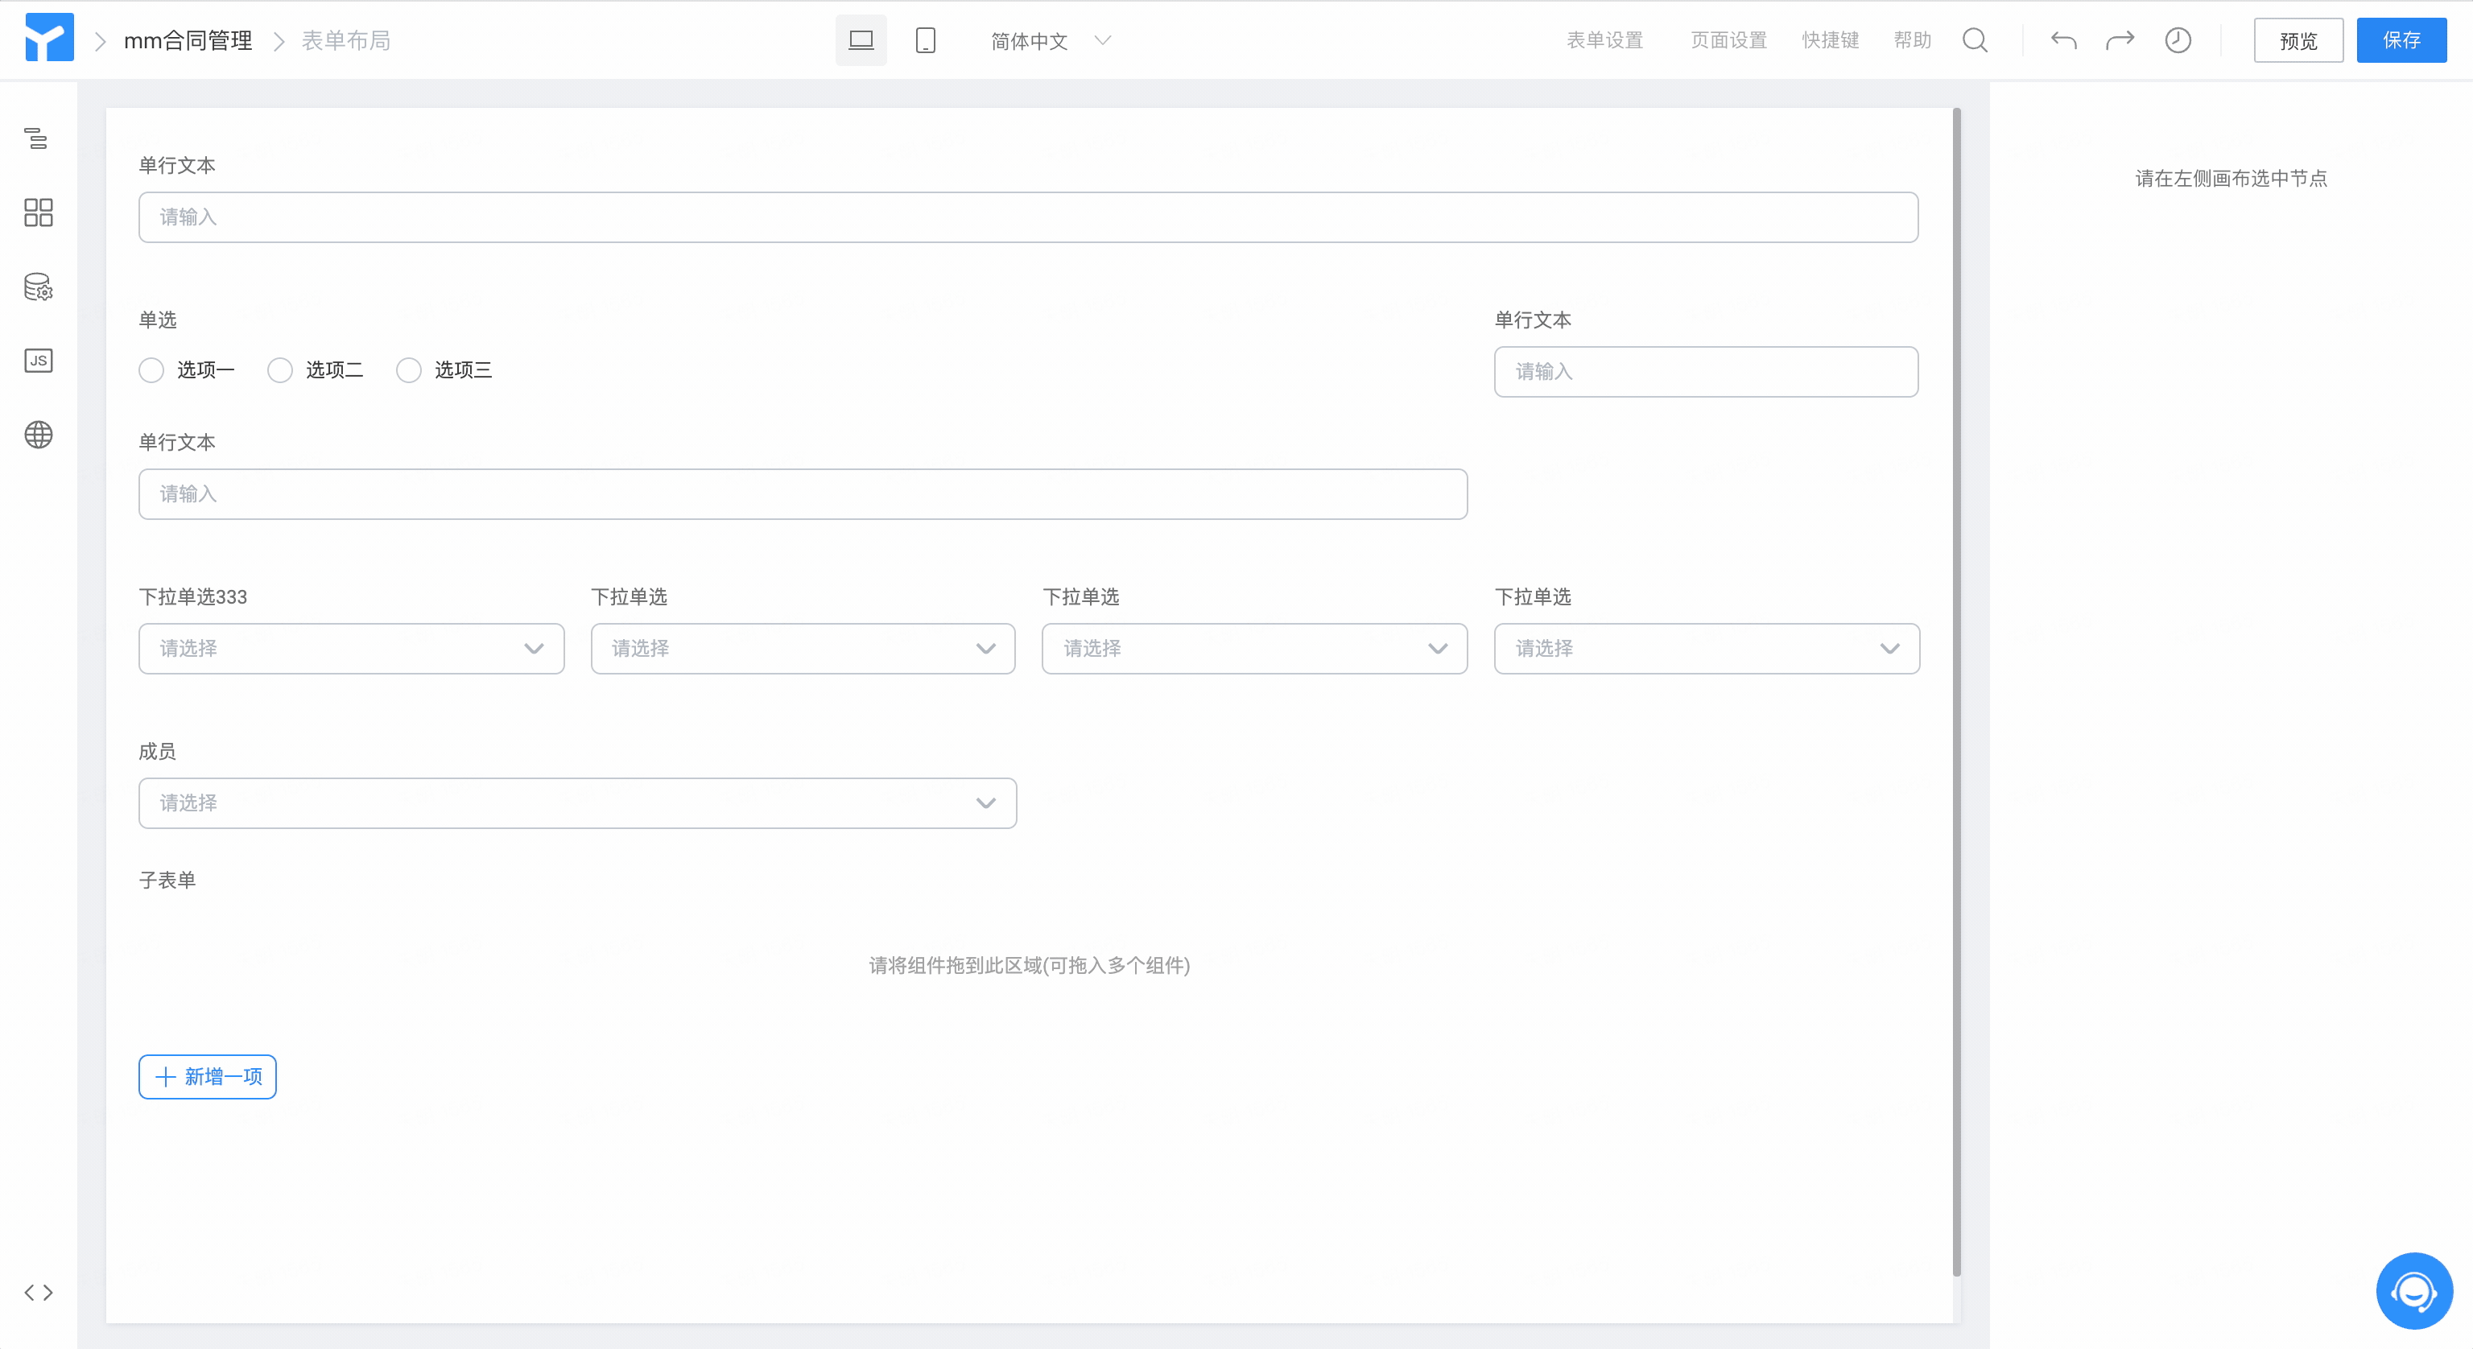The height and width of the screenshot is (1349, 2473).
Task: Click 新增一项 add row button
Action: tap(208, 1076)
